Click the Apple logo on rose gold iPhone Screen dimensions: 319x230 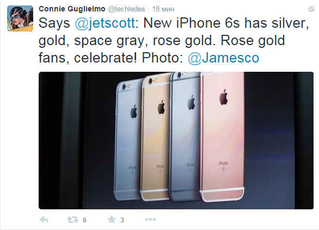coord(223,97)
